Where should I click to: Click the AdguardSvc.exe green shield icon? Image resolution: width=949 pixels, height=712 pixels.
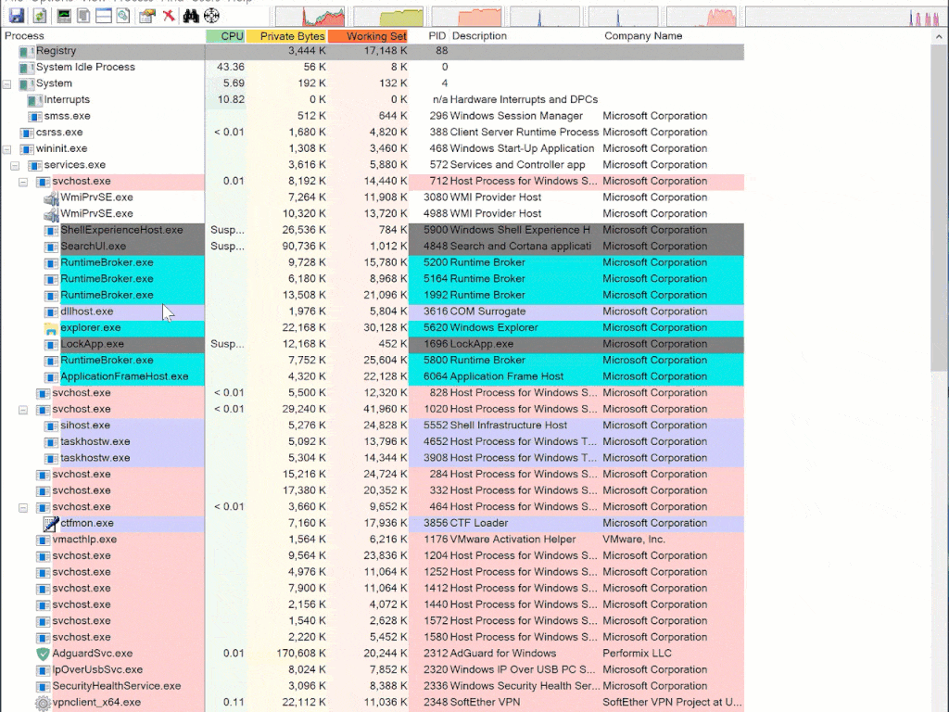[x=43, y=654]
